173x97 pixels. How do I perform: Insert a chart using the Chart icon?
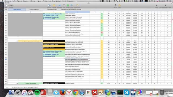point(59,5)
